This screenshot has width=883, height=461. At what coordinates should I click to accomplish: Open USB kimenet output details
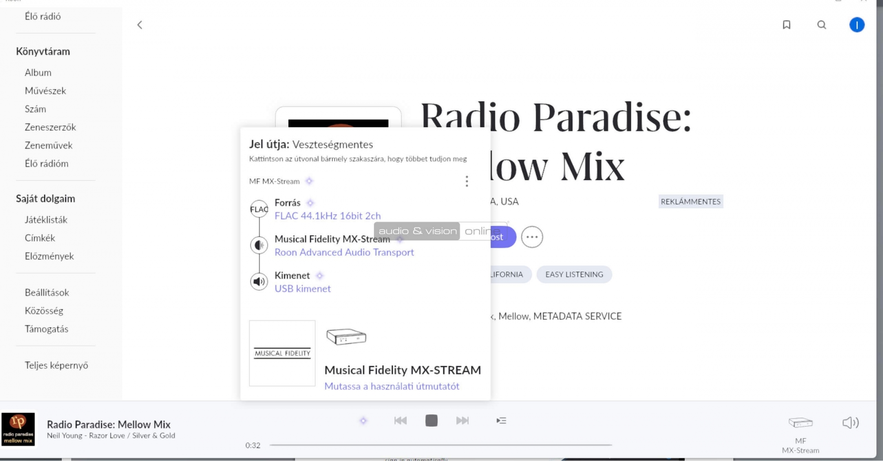302,289
